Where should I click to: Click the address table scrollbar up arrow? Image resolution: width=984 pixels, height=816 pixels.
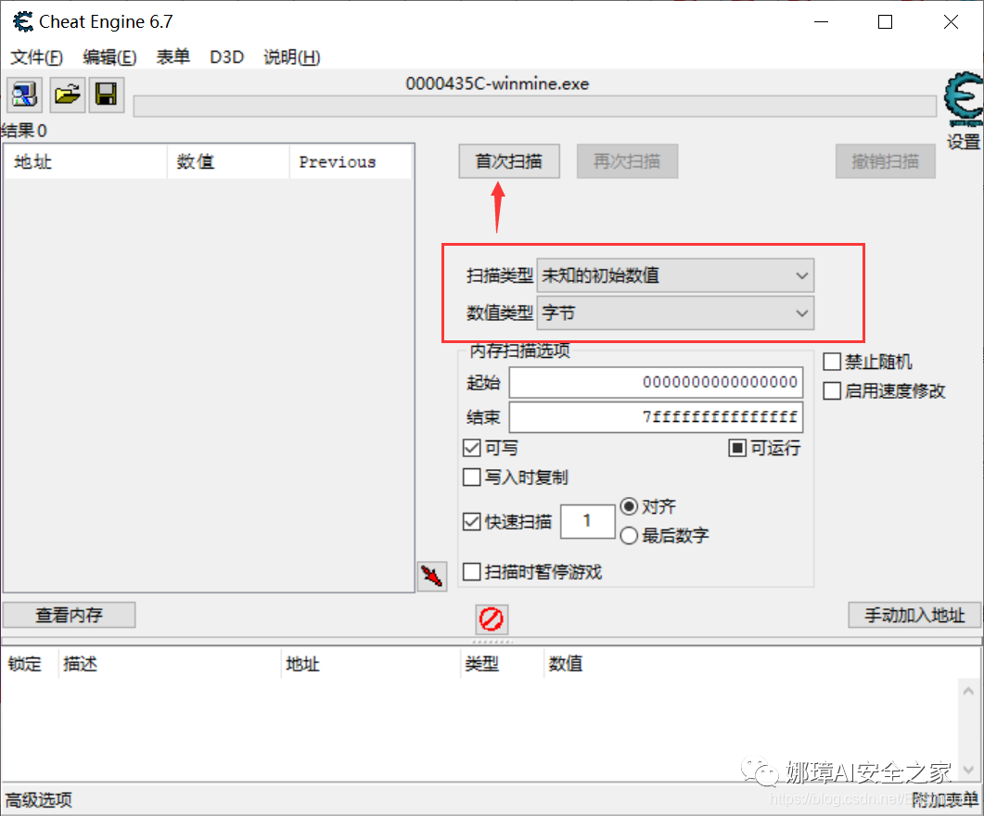point(968,691)
